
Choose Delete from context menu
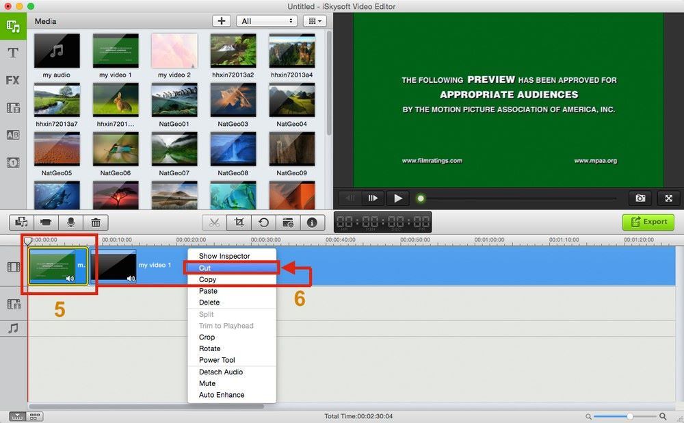click(x=232, y=302)
